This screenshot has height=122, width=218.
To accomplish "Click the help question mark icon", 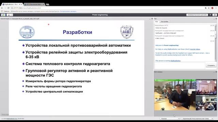I will [x=210, y=15].
